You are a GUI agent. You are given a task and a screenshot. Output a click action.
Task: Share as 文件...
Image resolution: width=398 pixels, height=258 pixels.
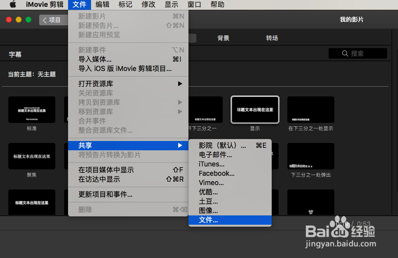pyautogui.click(x=230, y=220)
